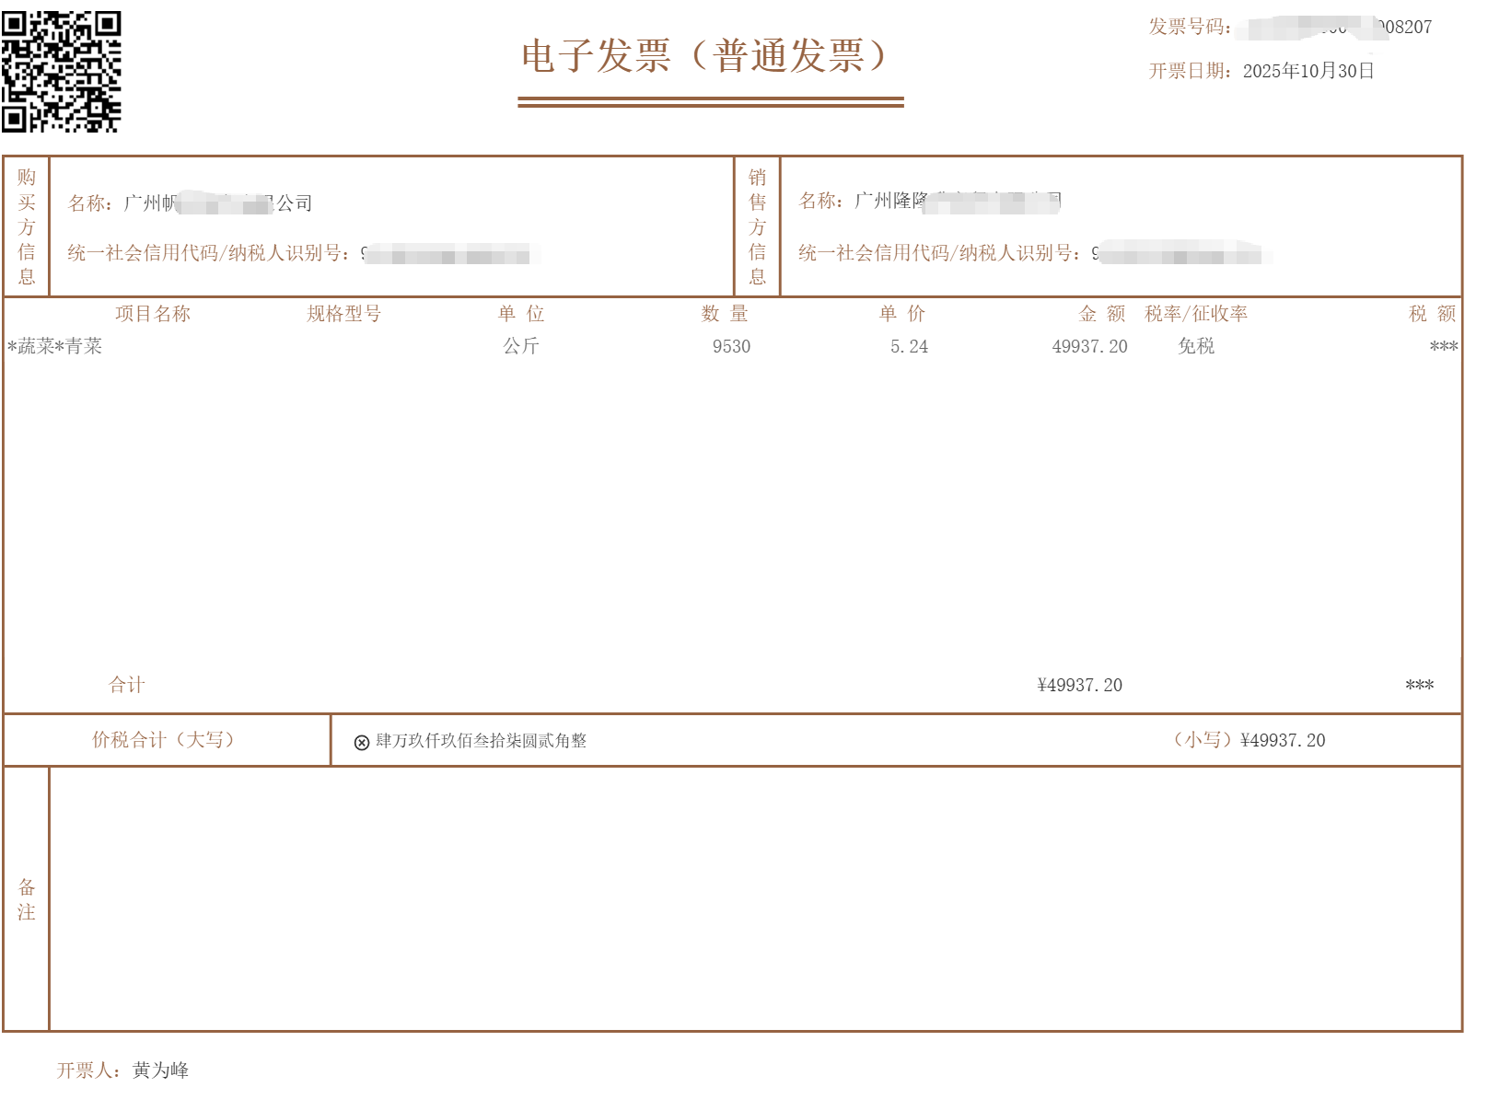This screenshot has width=1511, height=1099.
Task: Click the unit value 公斤
Action: pos(521,347)
